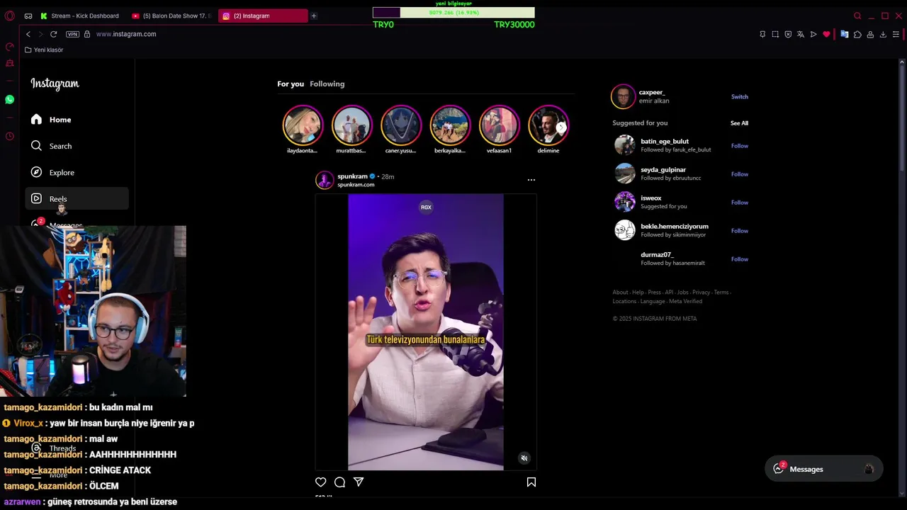Open the Language footer link
This screenshot has height=510, width=907.
point(653,302)
